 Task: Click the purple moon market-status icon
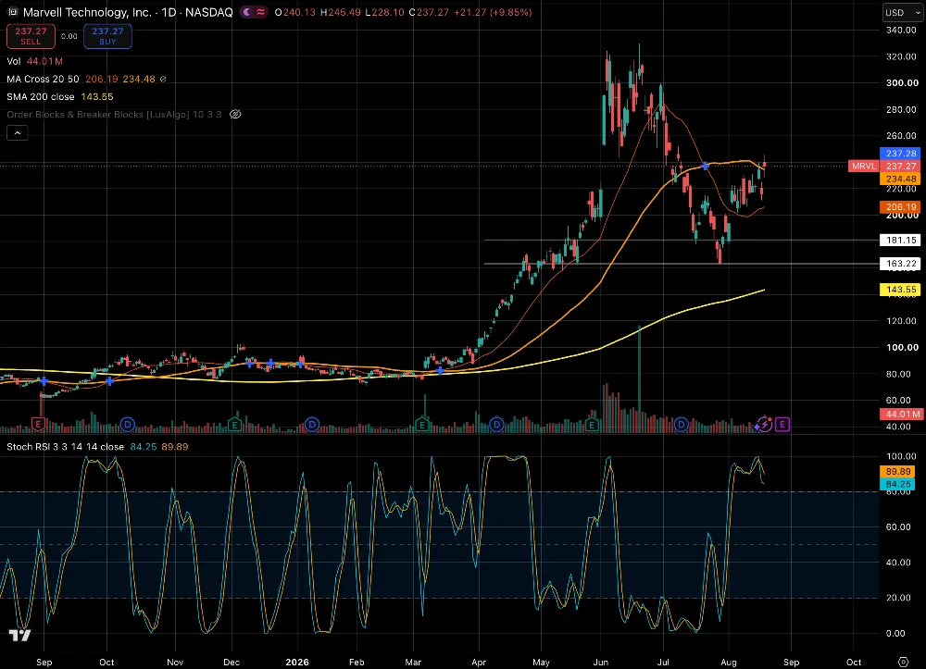pos(247,12)
